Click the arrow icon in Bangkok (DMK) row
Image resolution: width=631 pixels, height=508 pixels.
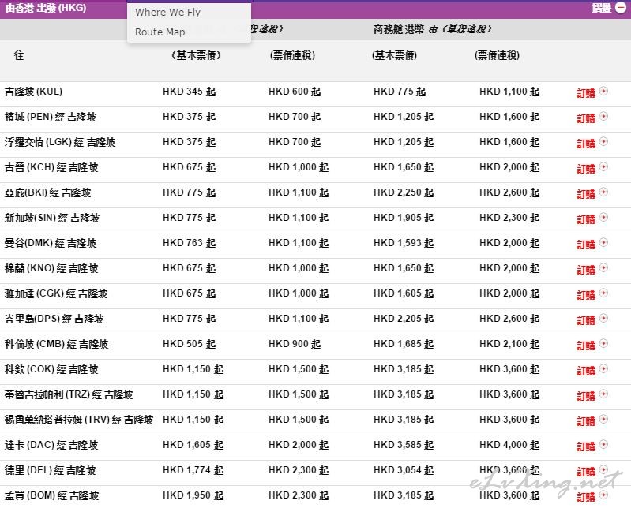603,243
